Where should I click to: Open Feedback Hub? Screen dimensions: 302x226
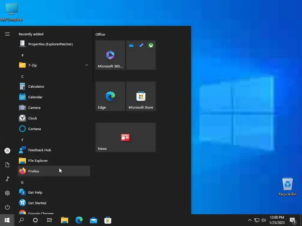click(x=54, y=150)
